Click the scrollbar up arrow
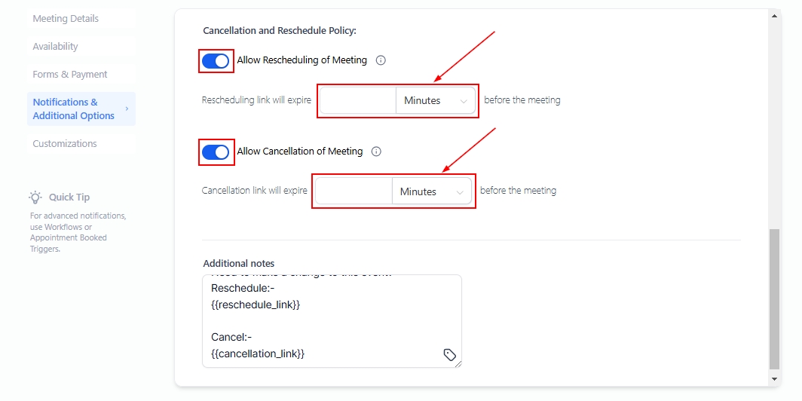This screenshot has width=802, height=401. (775, 14)
